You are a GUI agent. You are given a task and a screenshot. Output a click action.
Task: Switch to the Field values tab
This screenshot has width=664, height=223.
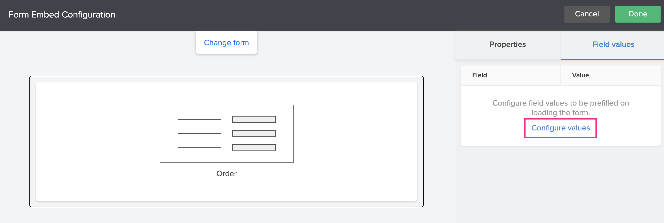pos(613,45)
